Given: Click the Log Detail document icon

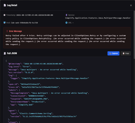Looking at the screenshot, I should coord(5,5).
